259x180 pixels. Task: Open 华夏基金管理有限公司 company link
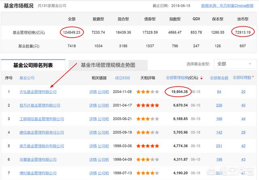tap(38, 159)
